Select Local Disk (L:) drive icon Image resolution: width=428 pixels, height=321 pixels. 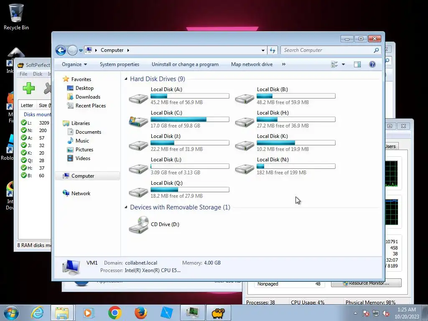click(x=138, y=169)
